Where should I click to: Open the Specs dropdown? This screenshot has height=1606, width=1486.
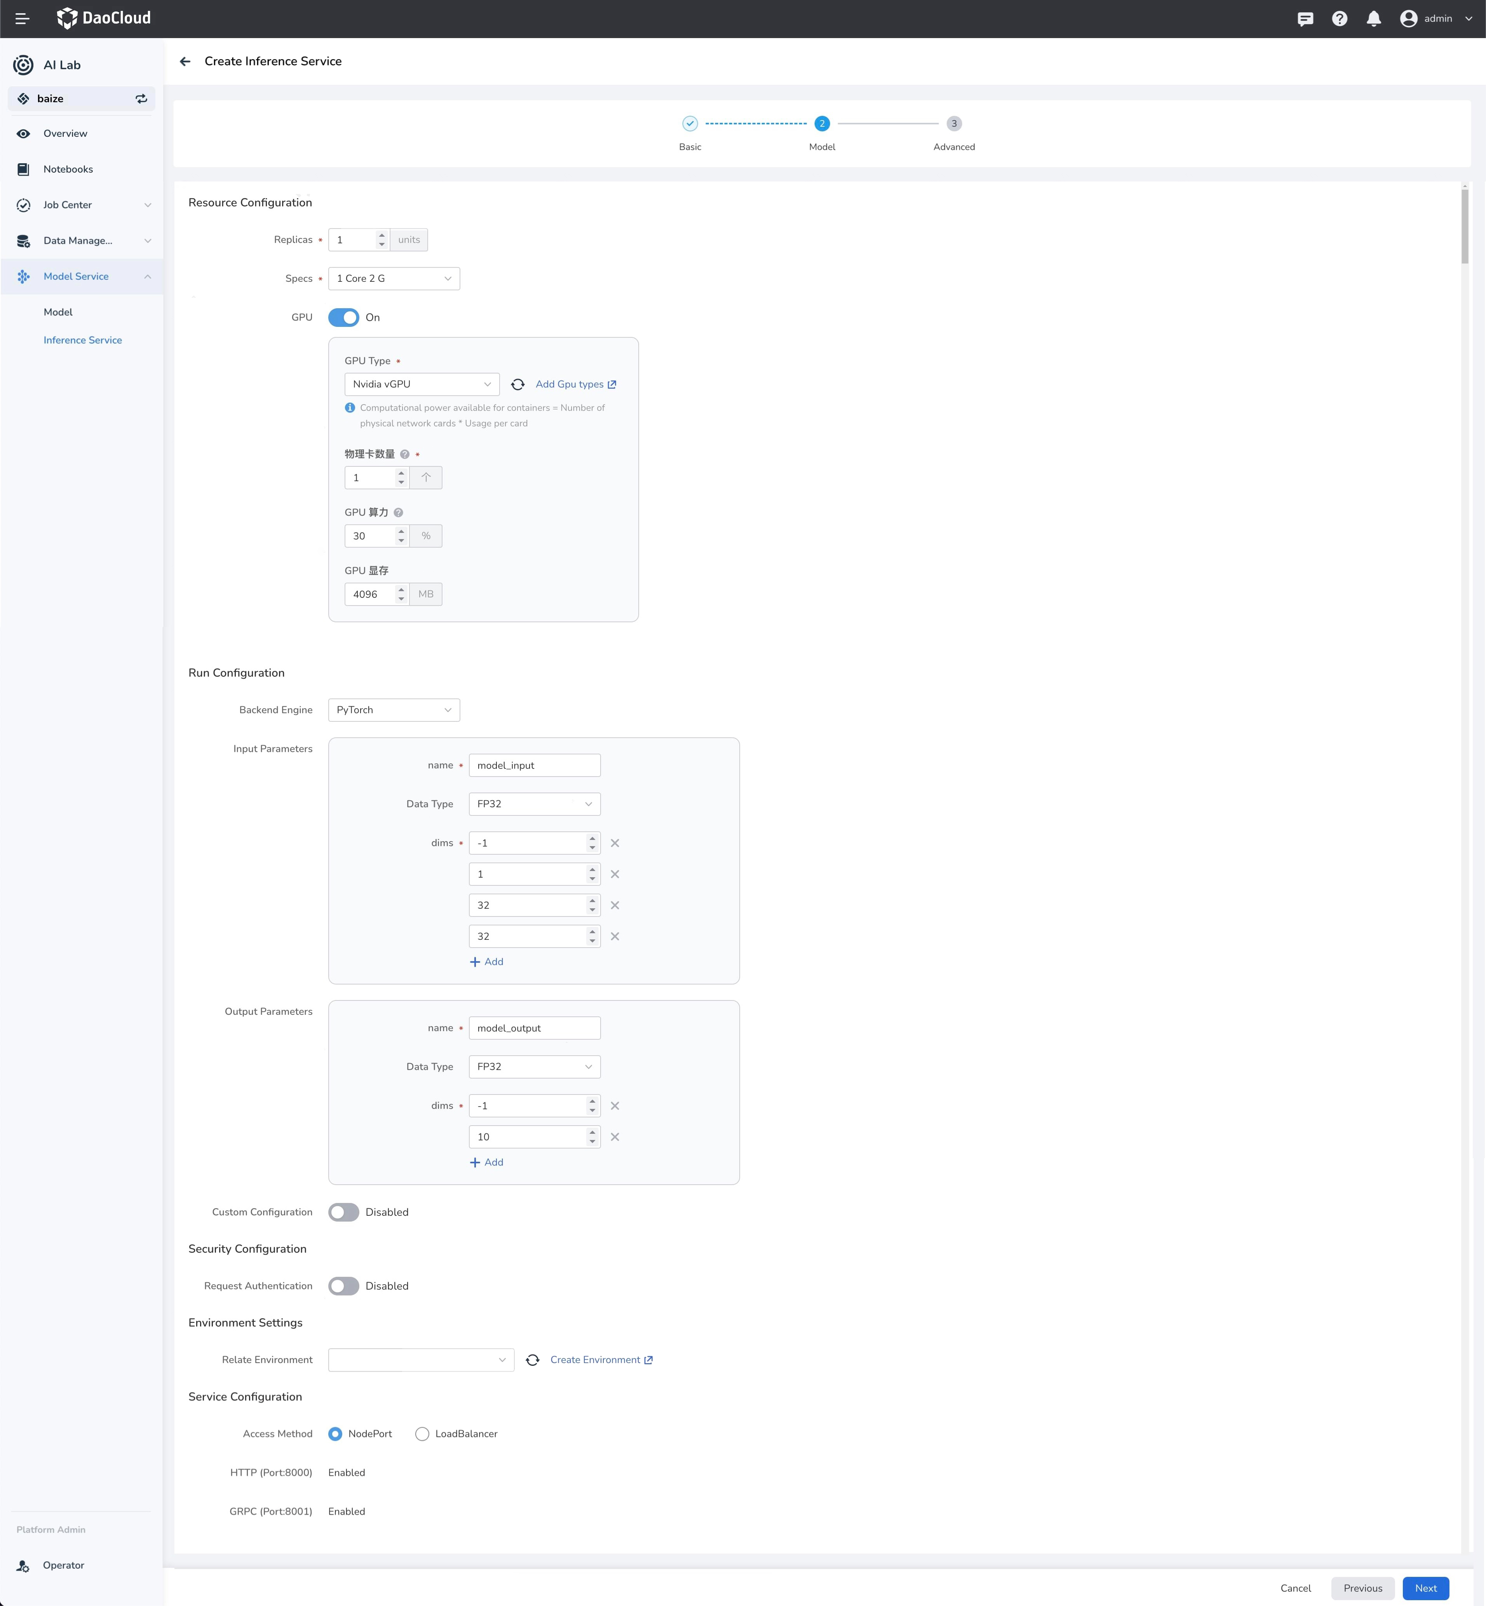[x=394, y=278]
